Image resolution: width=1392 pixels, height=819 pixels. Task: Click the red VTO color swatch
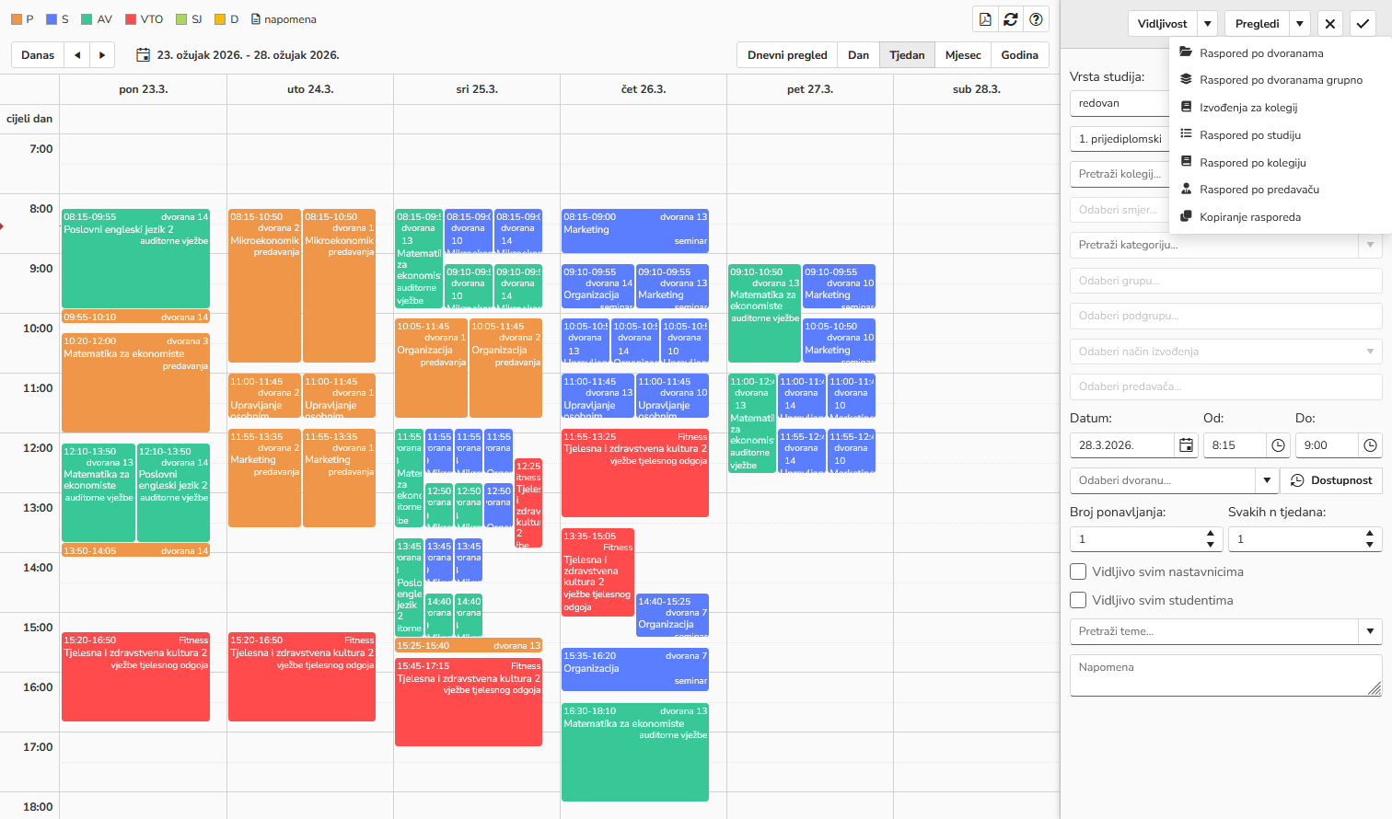(131, 19)
